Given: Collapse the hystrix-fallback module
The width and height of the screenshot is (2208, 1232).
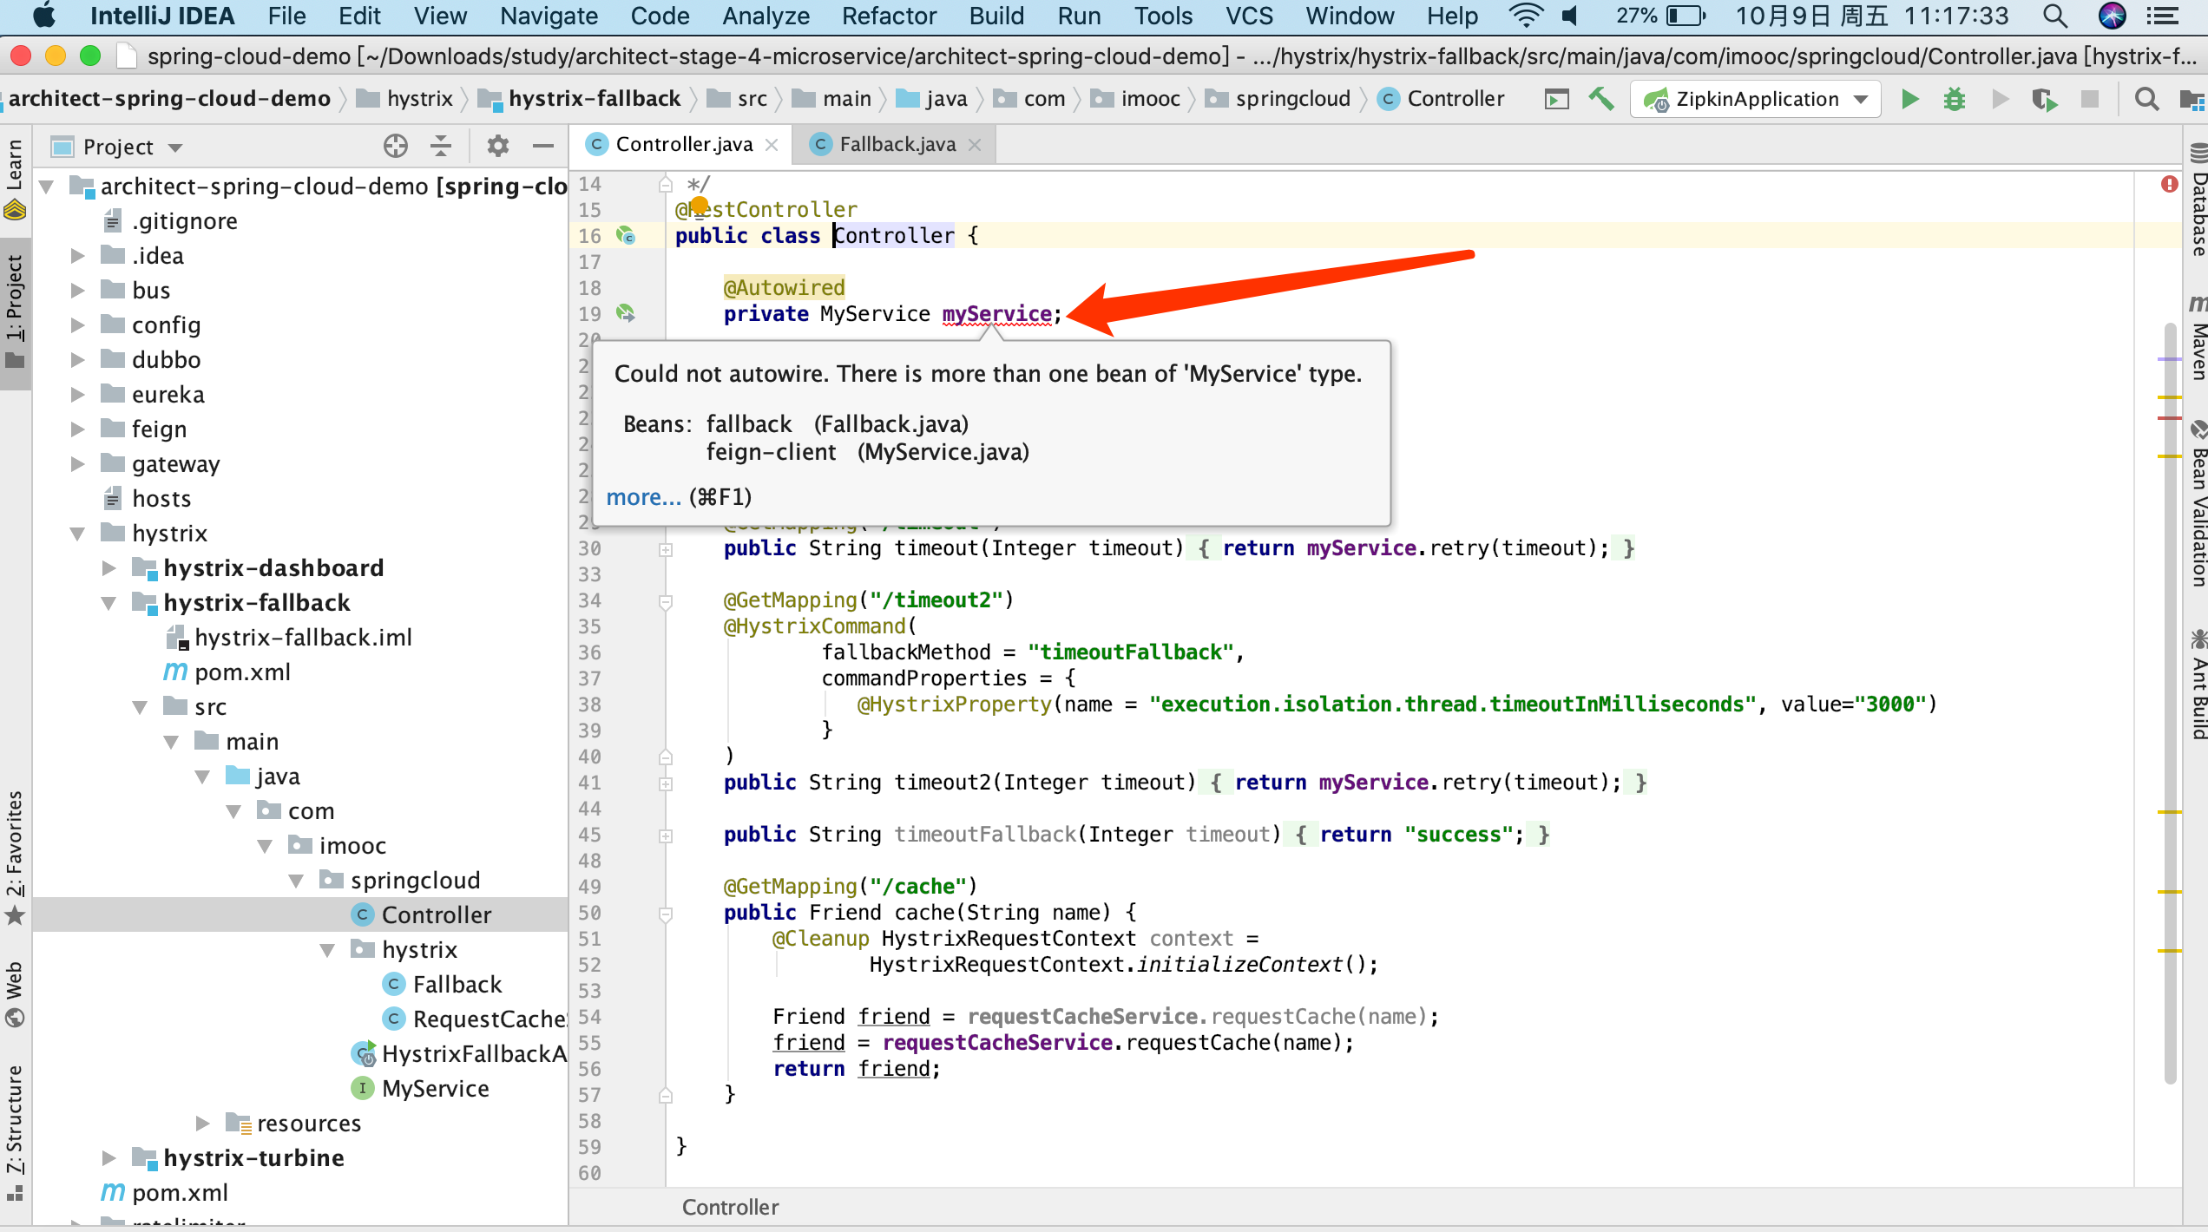Looking at the screenshot, I should (109, 602).
